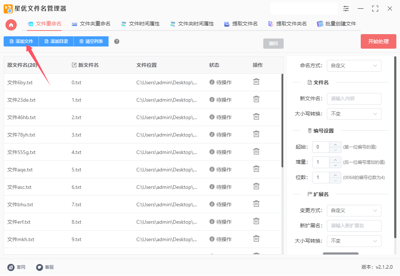The image size is (400, 276).
Task: Click the 文件名 section document icon
Action: point(310,82)
